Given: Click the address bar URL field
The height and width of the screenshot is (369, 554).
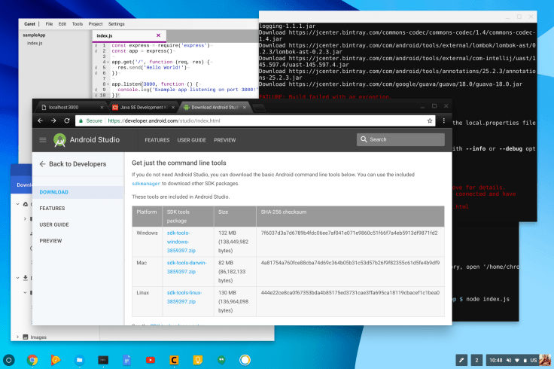Looking at the screenshot, I should tap(254, 120).
